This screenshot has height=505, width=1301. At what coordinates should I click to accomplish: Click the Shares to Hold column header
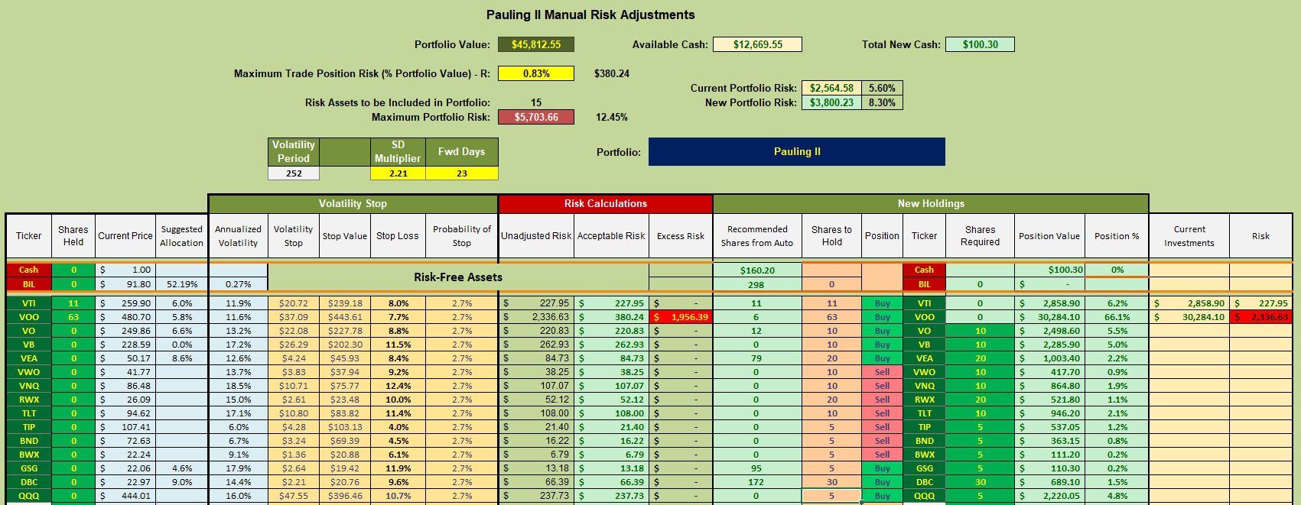(831, 236)
